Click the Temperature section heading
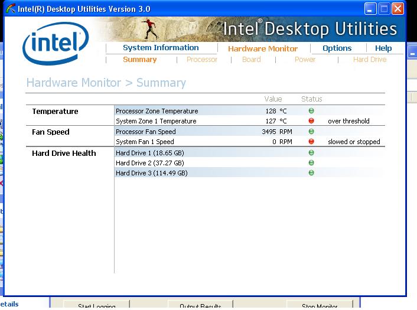The height and width of the screenshot is (310, 417). pos(55,111)
